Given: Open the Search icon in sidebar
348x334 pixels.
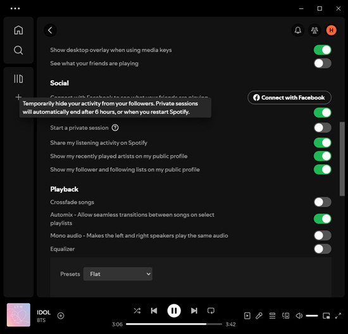Looking at the screenshot, I should pos(18,50).
